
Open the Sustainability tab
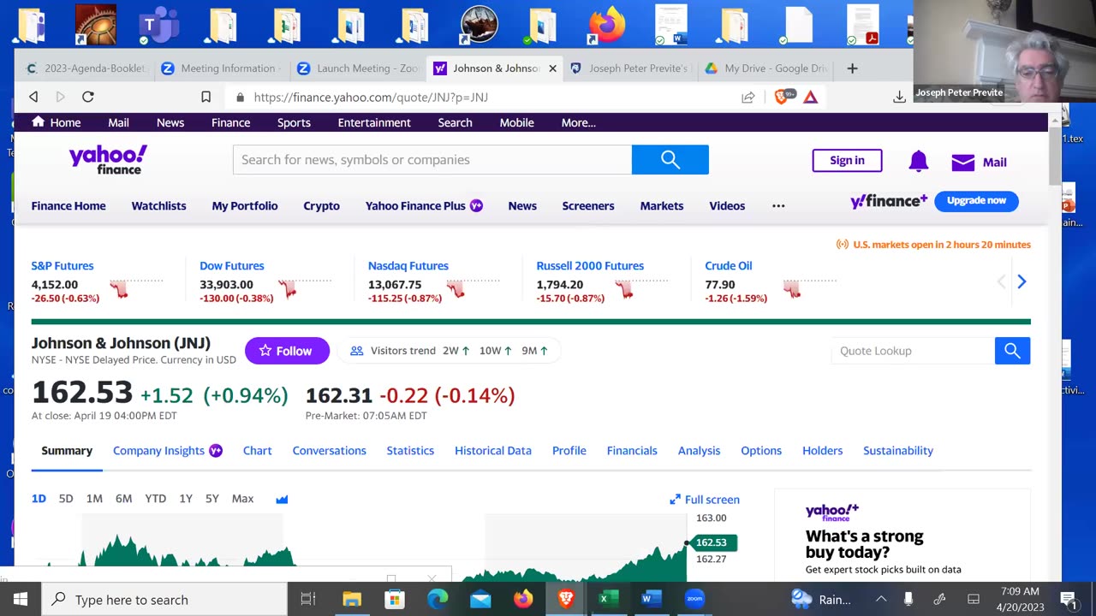click(898, 451)
